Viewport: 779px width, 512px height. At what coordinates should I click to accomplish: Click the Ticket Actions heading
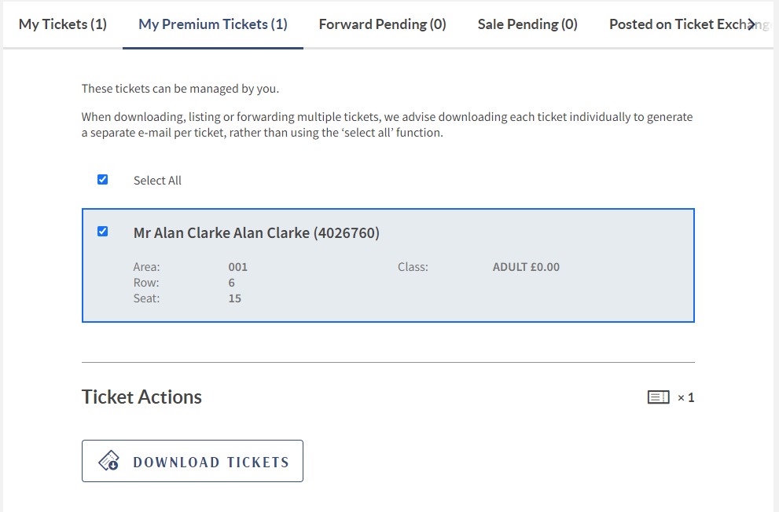pos(141,397)
